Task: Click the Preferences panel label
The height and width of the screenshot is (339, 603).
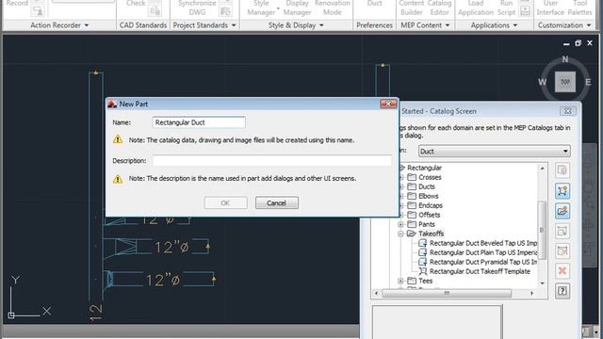Action: 374,25
